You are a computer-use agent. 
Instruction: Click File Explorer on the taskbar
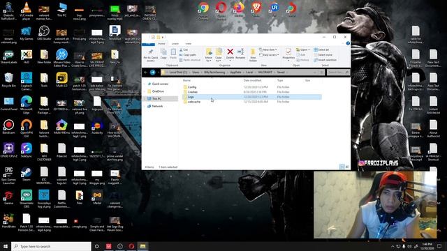point(142,246)
